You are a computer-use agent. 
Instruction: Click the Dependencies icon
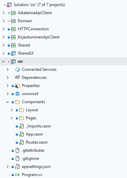(17, 78)
